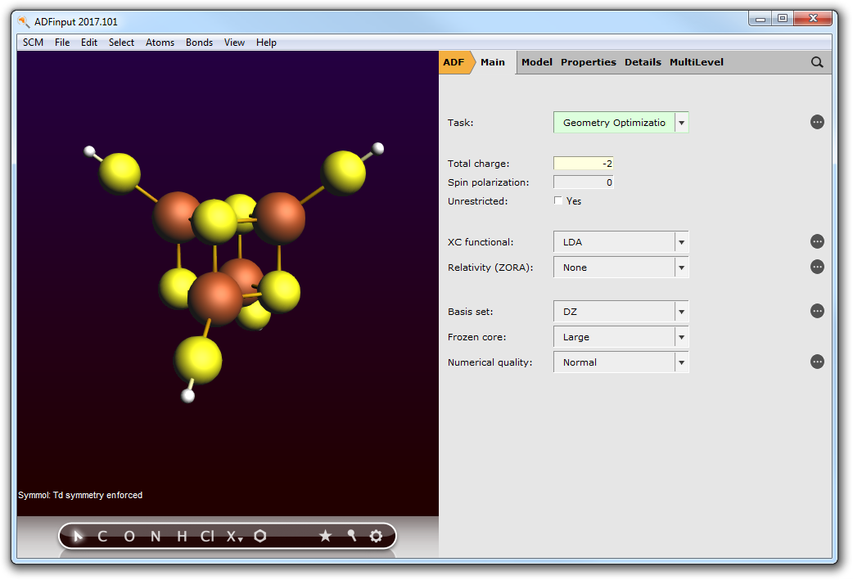853x580 pixels.
Task: Expand the Task dropdown
Action: (681, 123)
